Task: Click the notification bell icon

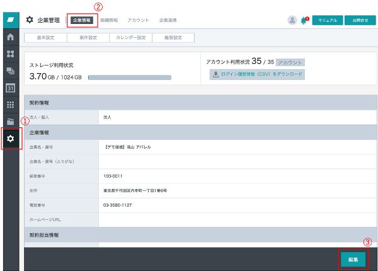Action: [x=305, y=20]
